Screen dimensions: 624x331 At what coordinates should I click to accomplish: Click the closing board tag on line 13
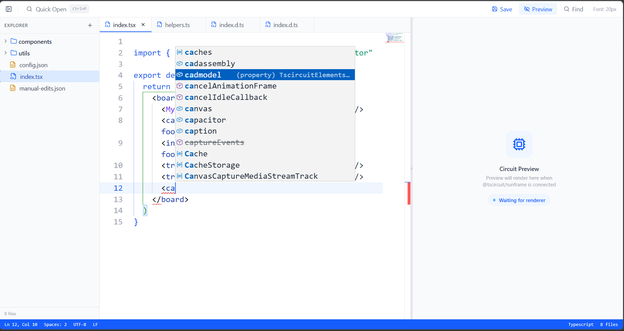(170, 199)
